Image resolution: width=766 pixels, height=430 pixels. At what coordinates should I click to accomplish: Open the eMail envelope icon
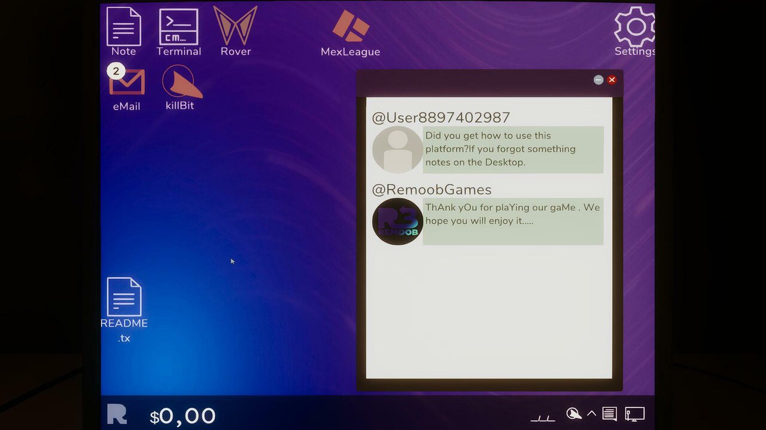coord(127,82)
